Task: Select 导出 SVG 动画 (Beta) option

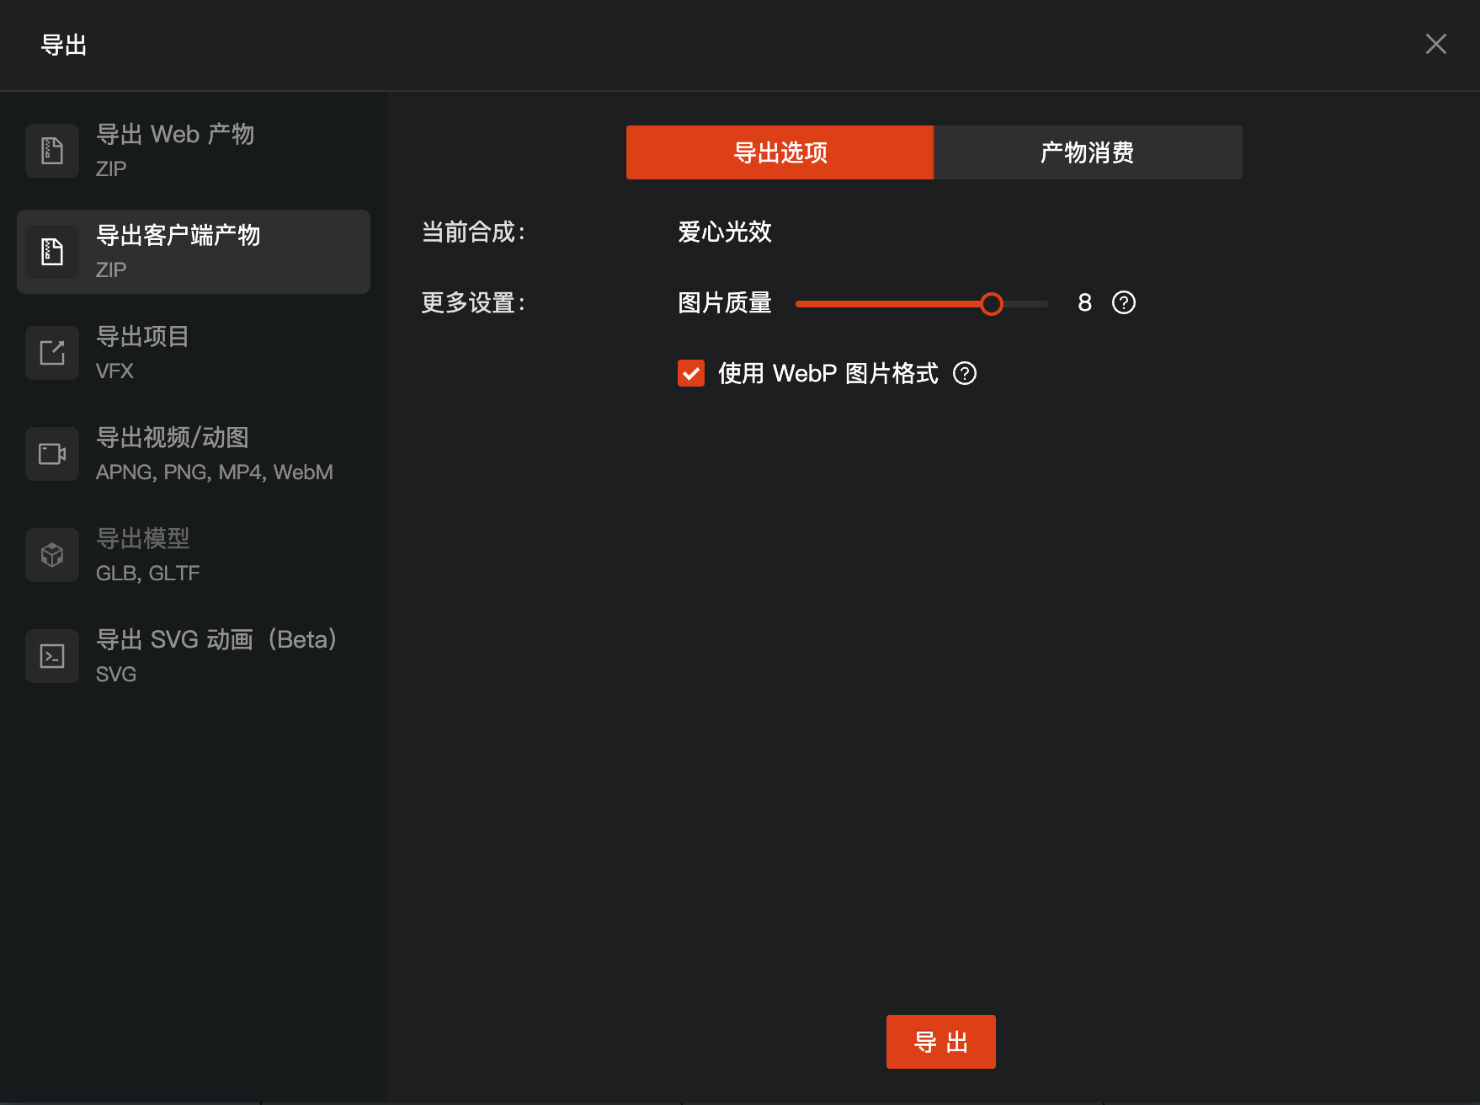Action: pos(194,656)
